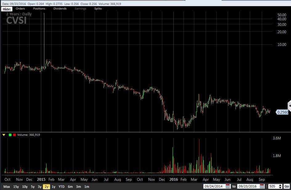The width and height of the screenshot is (291, 190).
Task: Select the Max time range
Action: (7, 187)
